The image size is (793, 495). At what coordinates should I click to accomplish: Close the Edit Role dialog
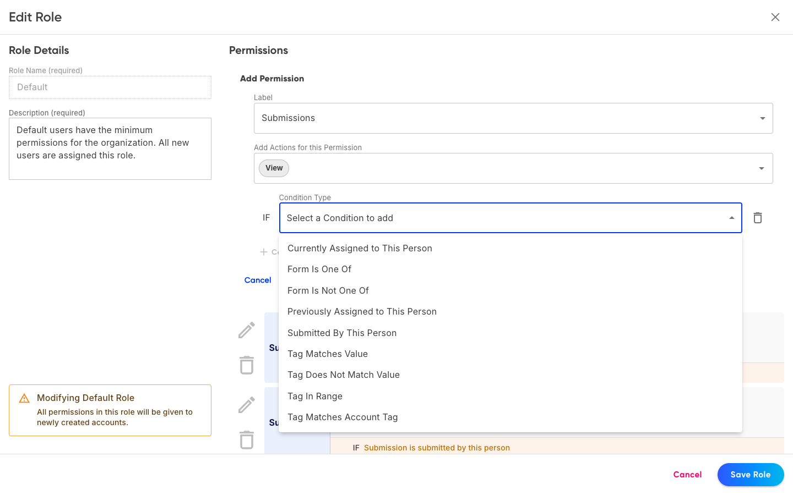pos(775,17)
